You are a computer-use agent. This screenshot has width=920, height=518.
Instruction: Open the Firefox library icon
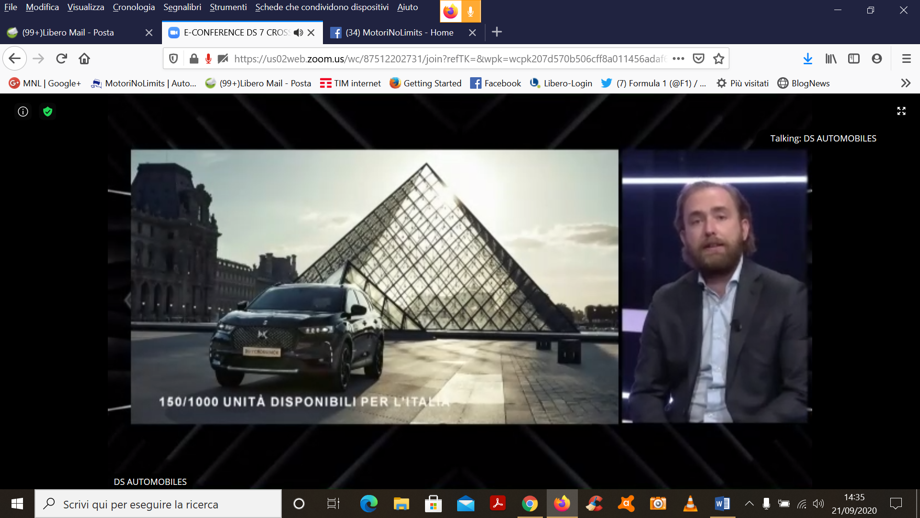pos(831,59)
